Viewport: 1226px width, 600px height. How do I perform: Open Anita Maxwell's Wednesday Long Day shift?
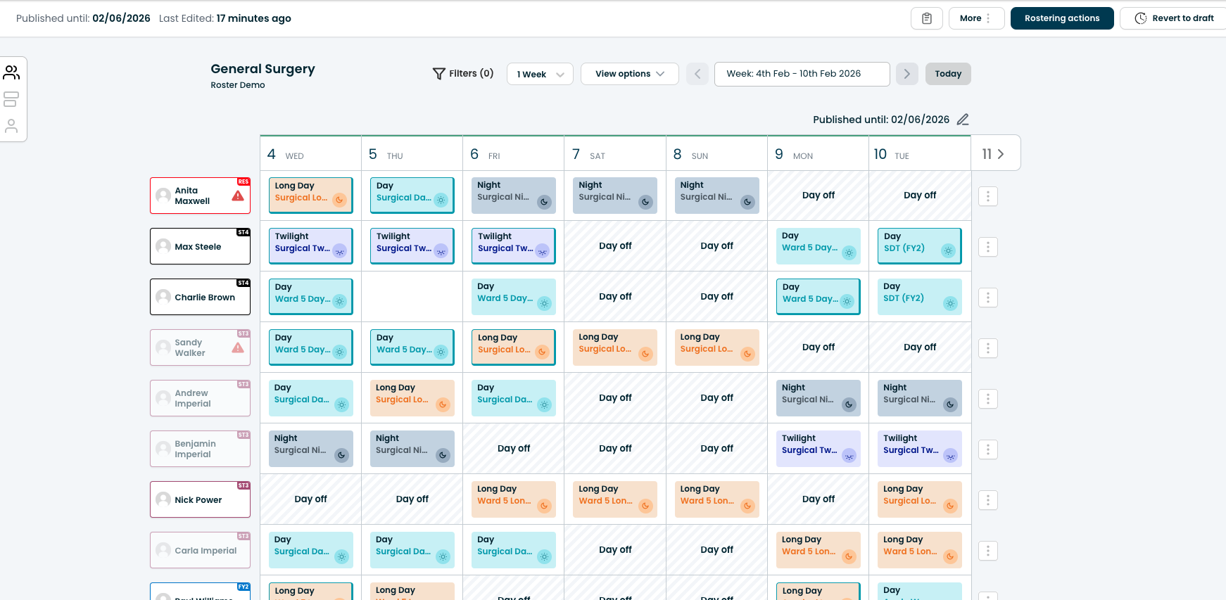click(310, 196)
